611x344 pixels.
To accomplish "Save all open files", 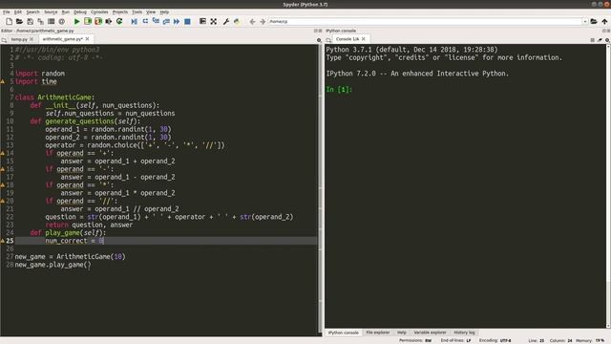I will pos(40,21).
